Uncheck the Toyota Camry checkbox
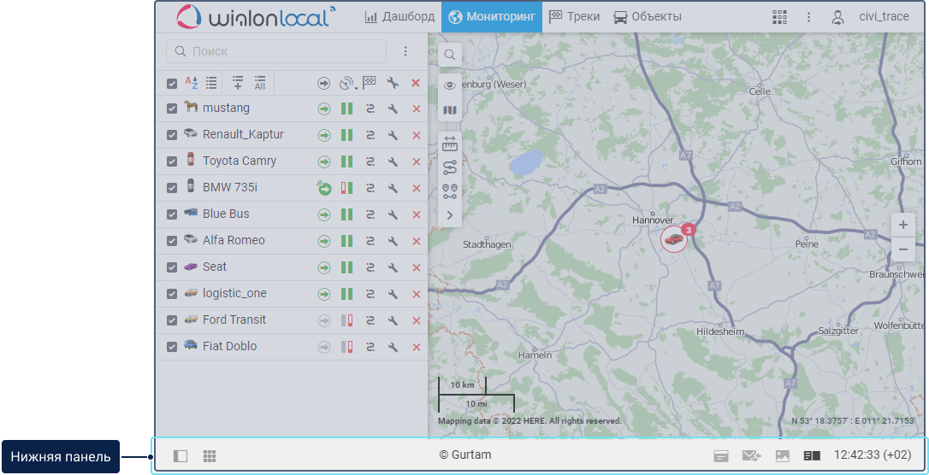929x475 pixels. point(172,161)
